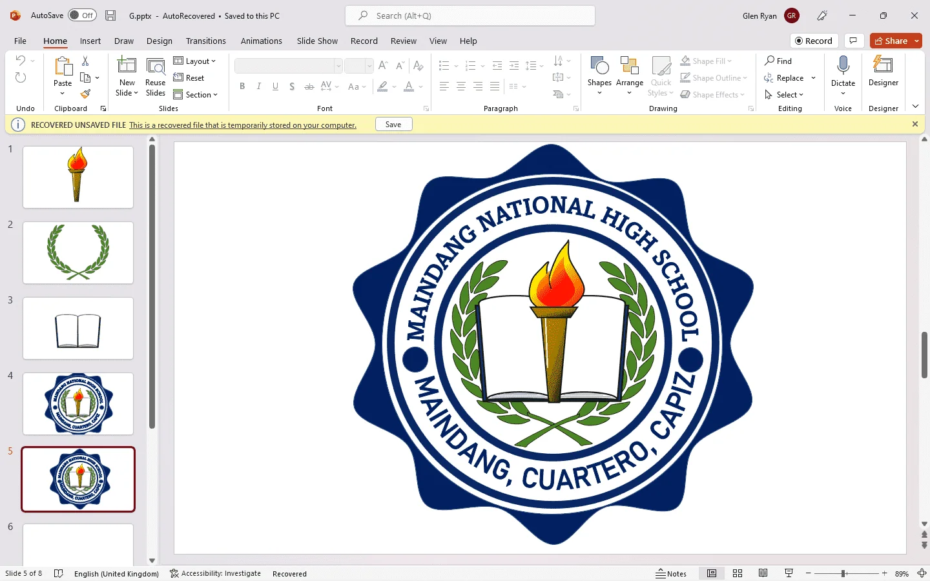Screen dimensions: 930x581
Task: Toggle Notes pane visibility
Action: coord(671,573)
